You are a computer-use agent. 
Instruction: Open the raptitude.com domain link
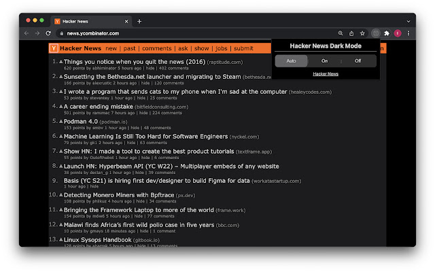[x=225, y=62]
